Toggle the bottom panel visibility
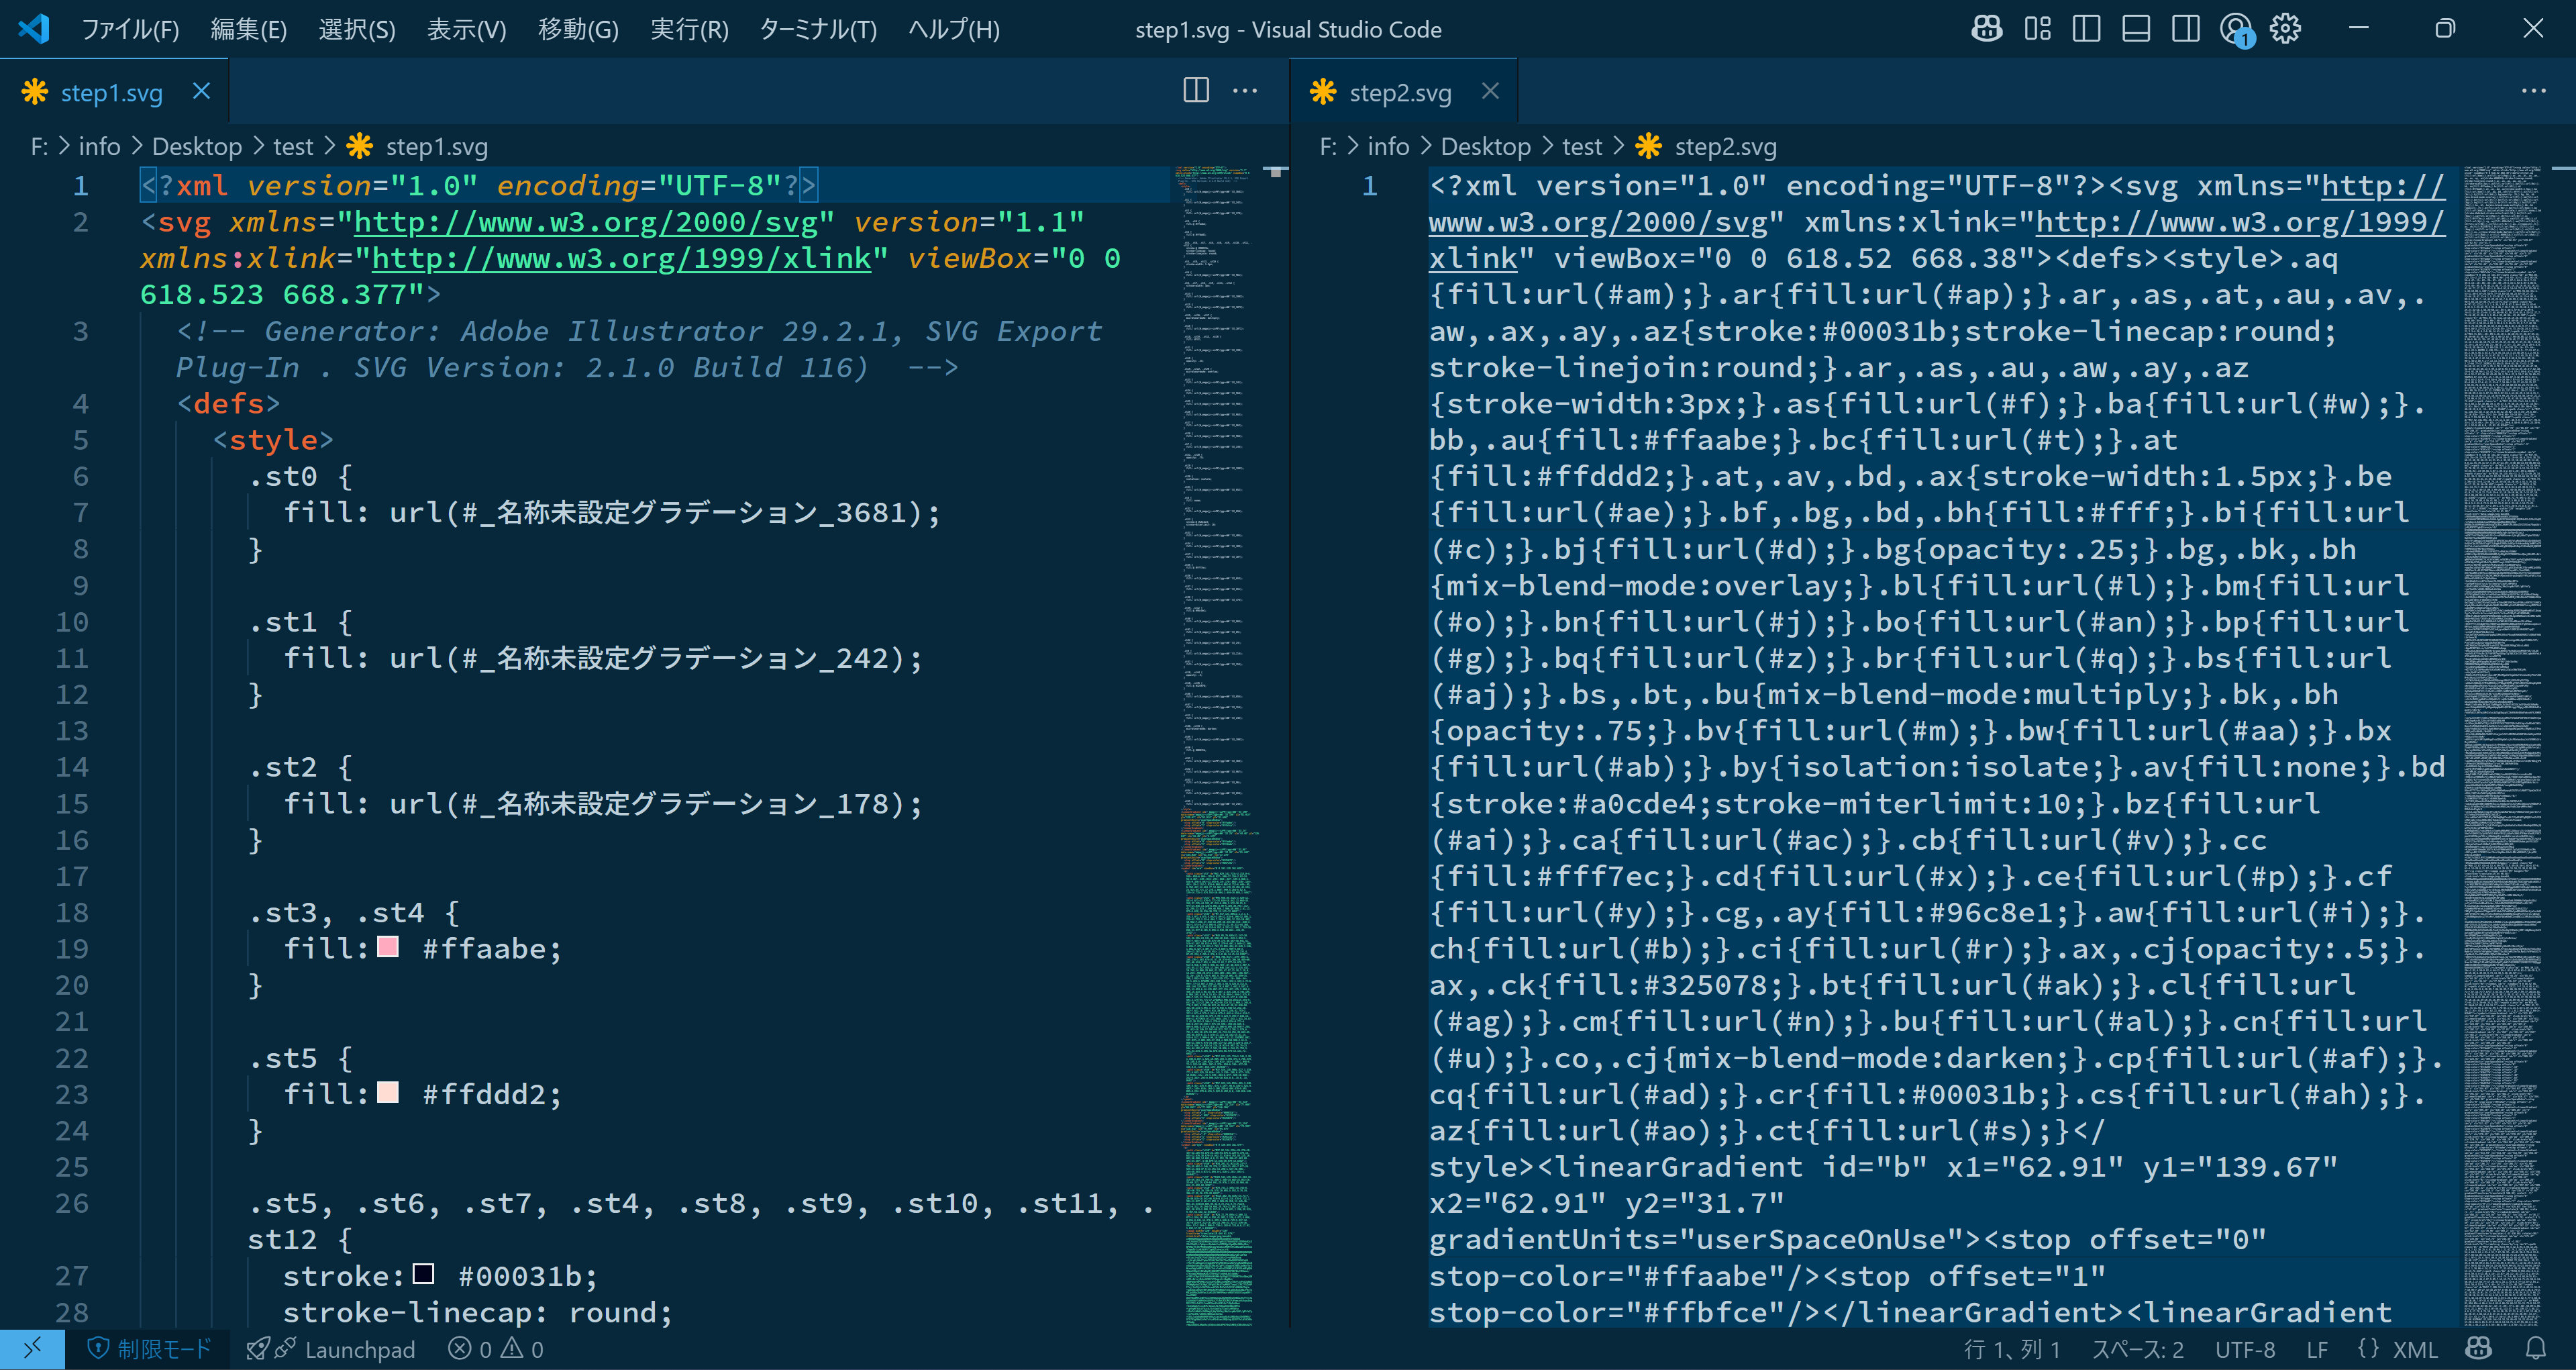 2136,28
